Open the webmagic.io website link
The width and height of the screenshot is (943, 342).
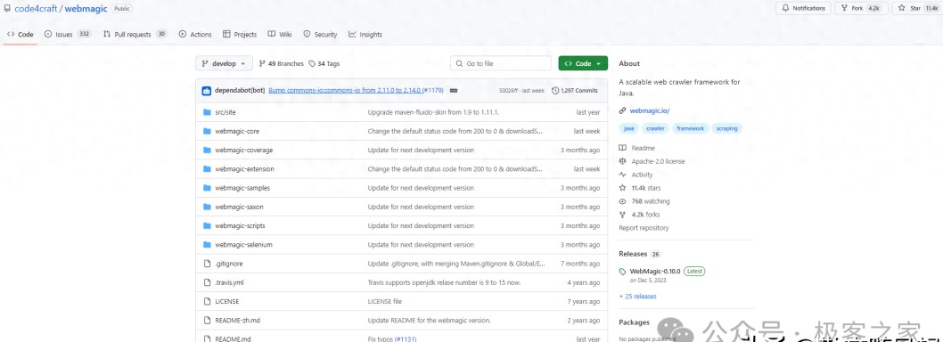coord(650,110)
